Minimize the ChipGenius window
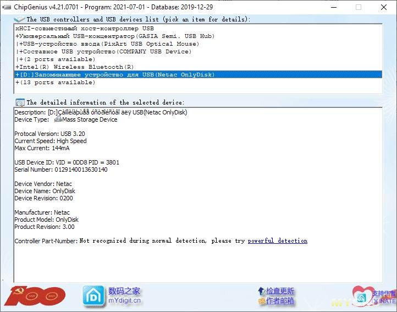Image resolution: width=397 pixels, height=312 pixels. click(x=334, y=7)
